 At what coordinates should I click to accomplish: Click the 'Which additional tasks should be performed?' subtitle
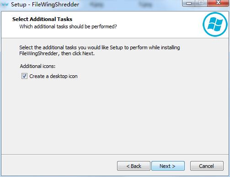click(68, 26)
